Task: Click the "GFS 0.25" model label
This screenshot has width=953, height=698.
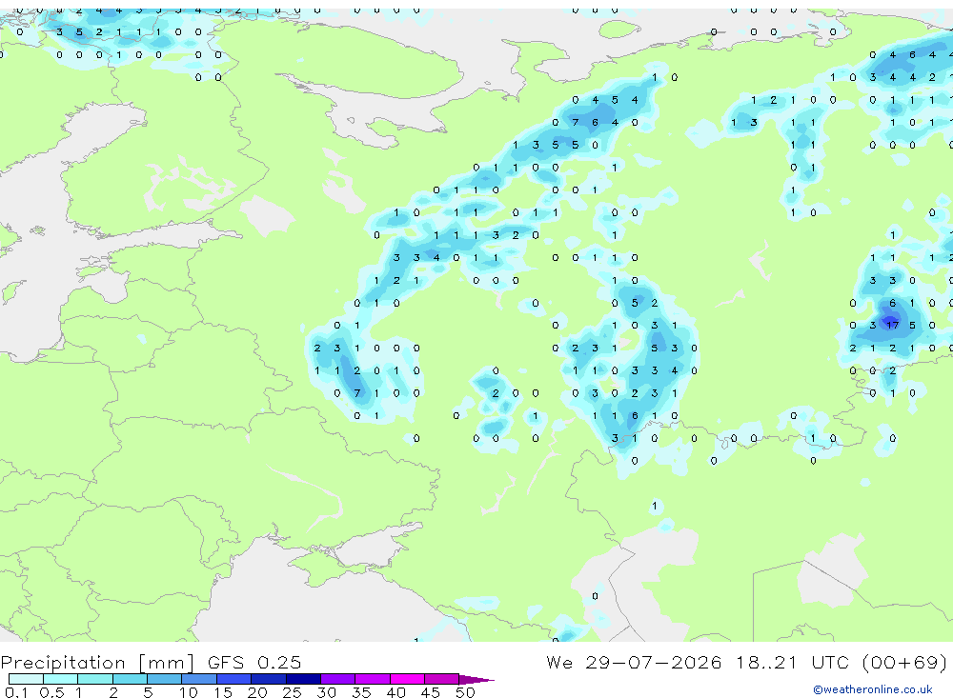Action: pyautogui.click(x=254, y=662)
